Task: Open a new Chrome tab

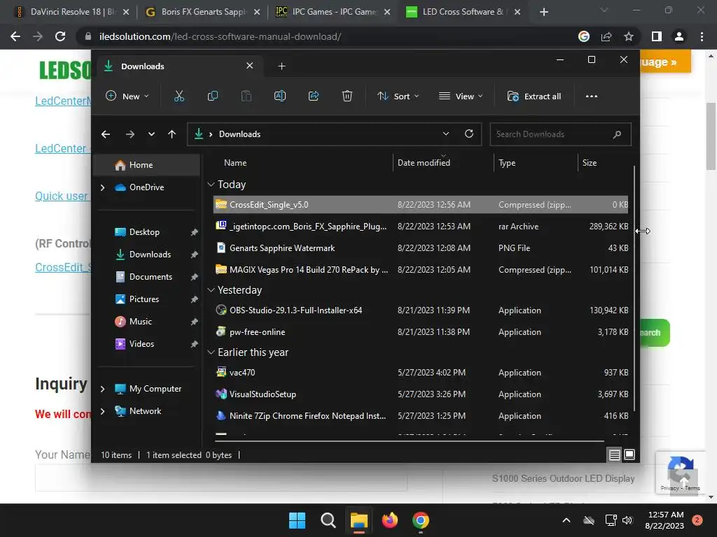Action: pyautogui.click(x=543, y=12)
